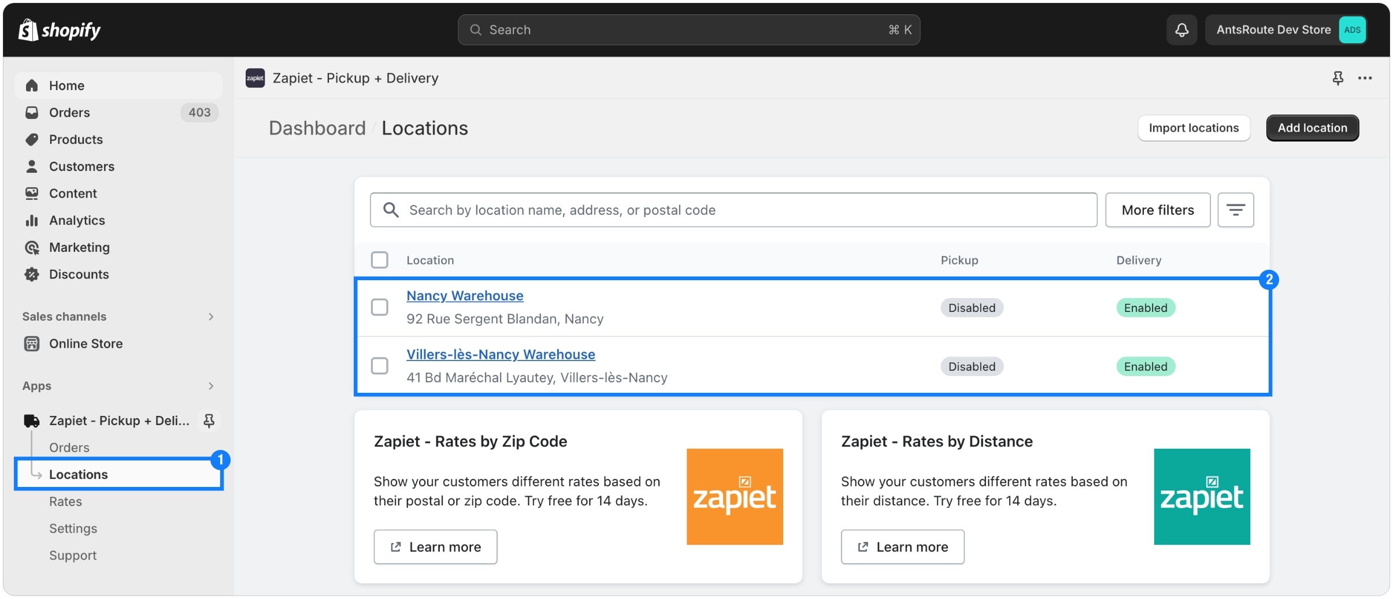Viewport: 1393px width, 599px height.
Task: Click Learn more for Rates by Distance
Action: point(902,546)
